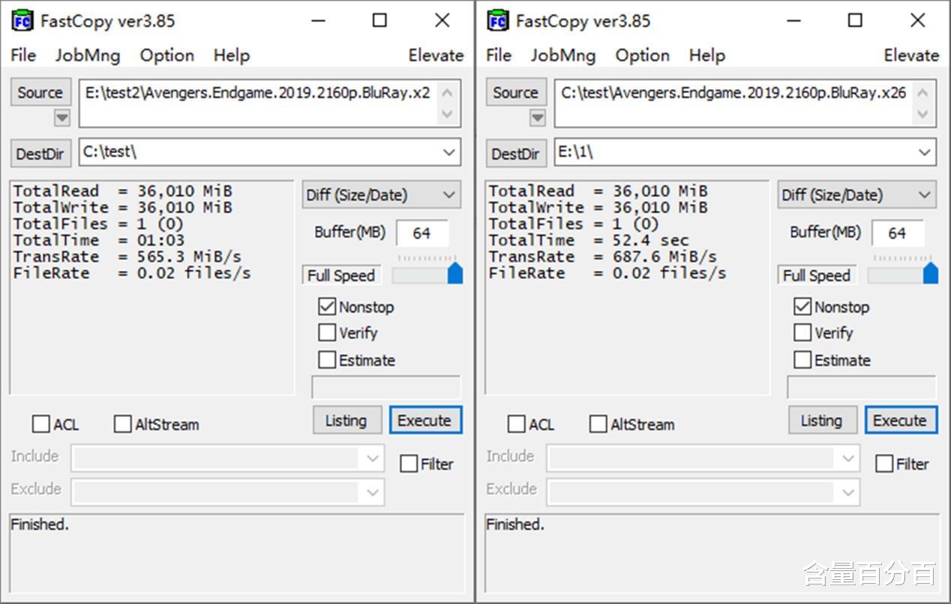Click Elevate in the right window
The width and height of the screenshot is (951, 604).
click(911, 55)
